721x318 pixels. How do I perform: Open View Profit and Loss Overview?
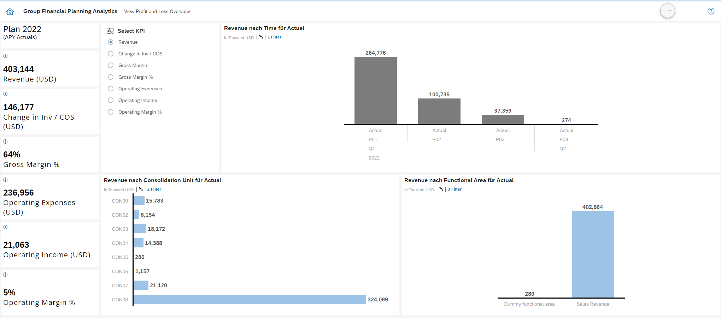[x=157, y=11]
